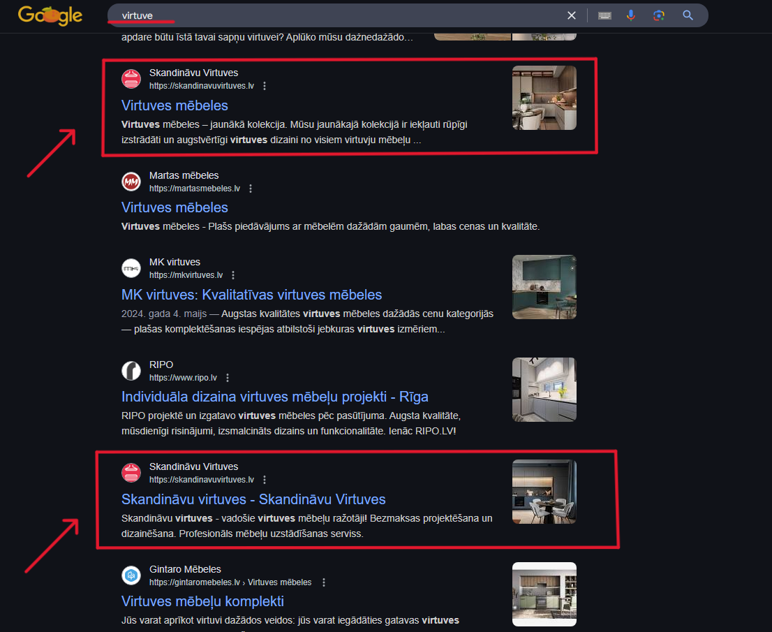Open the Google homepage logo
772x632 pixels.
pos(50,15)
